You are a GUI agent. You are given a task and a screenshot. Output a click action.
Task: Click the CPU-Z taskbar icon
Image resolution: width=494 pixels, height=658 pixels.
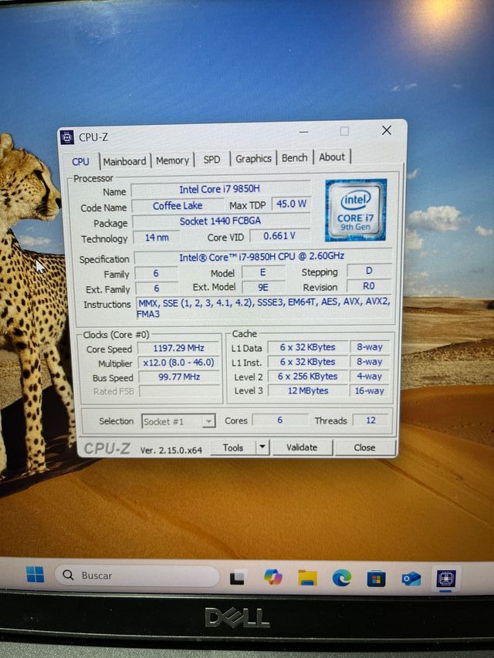pyautogui.click(x=445, y=579)
